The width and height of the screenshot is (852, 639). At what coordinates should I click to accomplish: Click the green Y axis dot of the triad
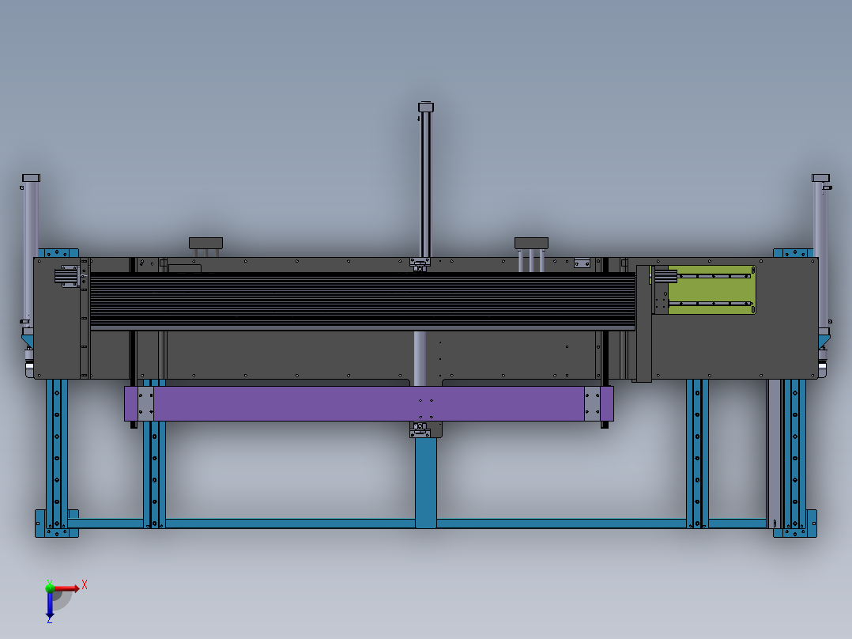[x=50, y=588]
